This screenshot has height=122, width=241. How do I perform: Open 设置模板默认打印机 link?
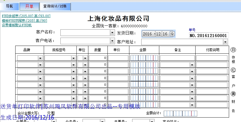click(x=17, y=25)
